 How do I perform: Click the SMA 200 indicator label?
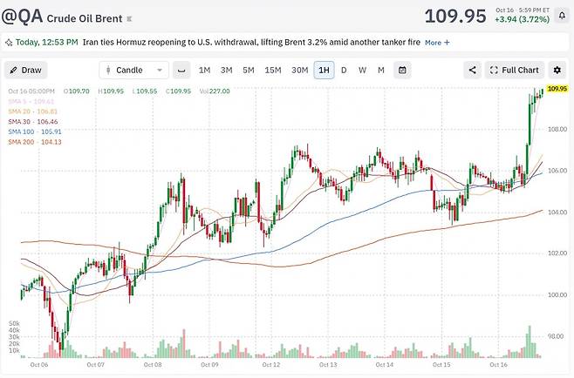(x=35, y=142)
